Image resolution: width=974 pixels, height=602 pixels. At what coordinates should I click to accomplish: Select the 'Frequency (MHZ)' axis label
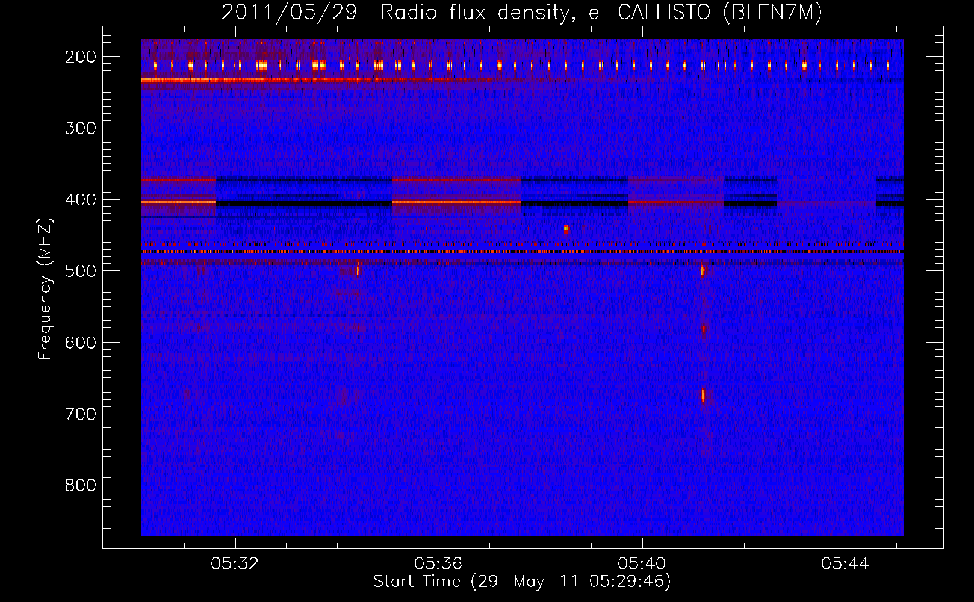(x=45, y=288)
